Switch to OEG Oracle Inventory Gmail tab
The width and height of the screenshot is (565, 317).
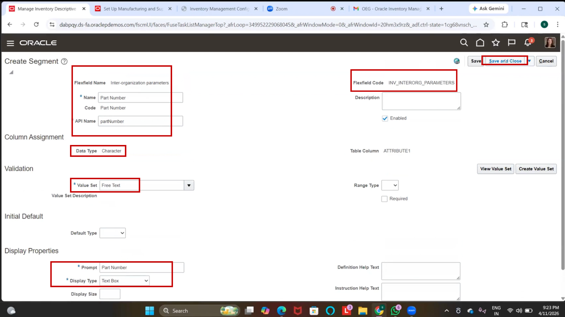[x=392, y=9]
